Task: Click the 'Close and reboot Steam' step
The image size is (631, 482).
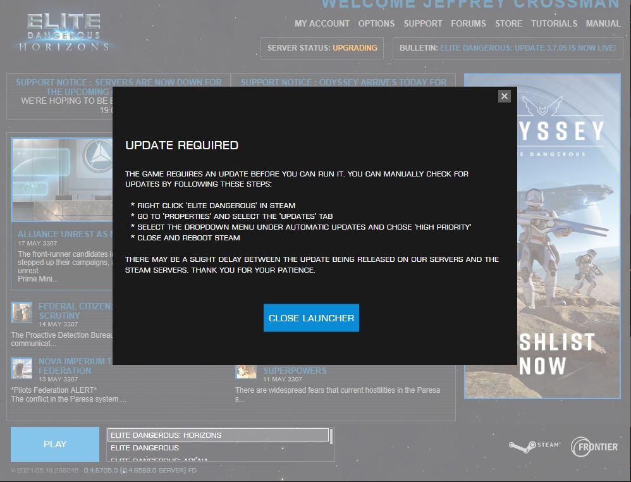Action: pos(185,238)
